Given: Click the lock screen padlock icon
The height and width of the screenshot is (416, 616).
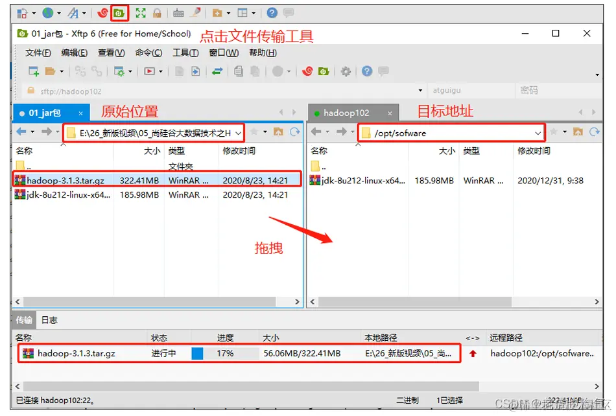Looking at the screenshot, I should coord(157,14).
